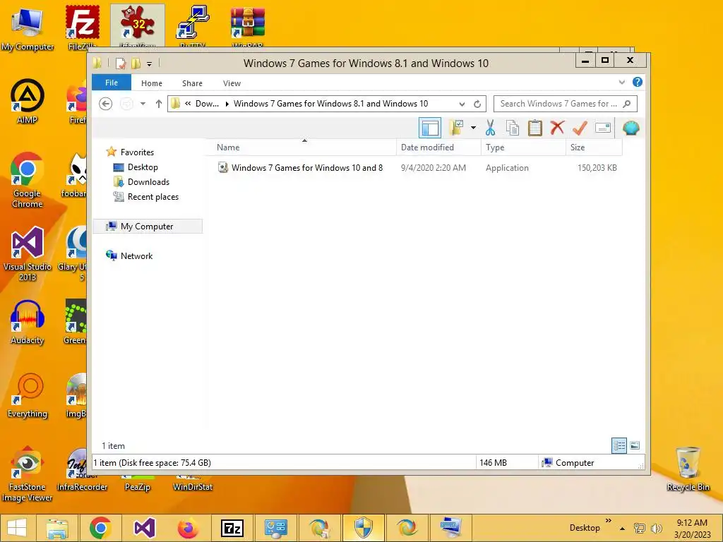Click the 150,203 KB size cell
723x542 pixels.
pyautogui.click(x=597, y=168)
